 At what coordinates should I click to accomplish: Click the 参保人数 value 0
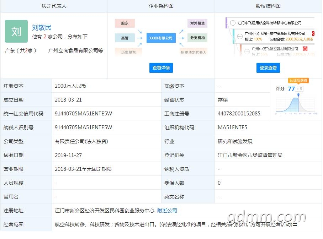tap(219, 183)
